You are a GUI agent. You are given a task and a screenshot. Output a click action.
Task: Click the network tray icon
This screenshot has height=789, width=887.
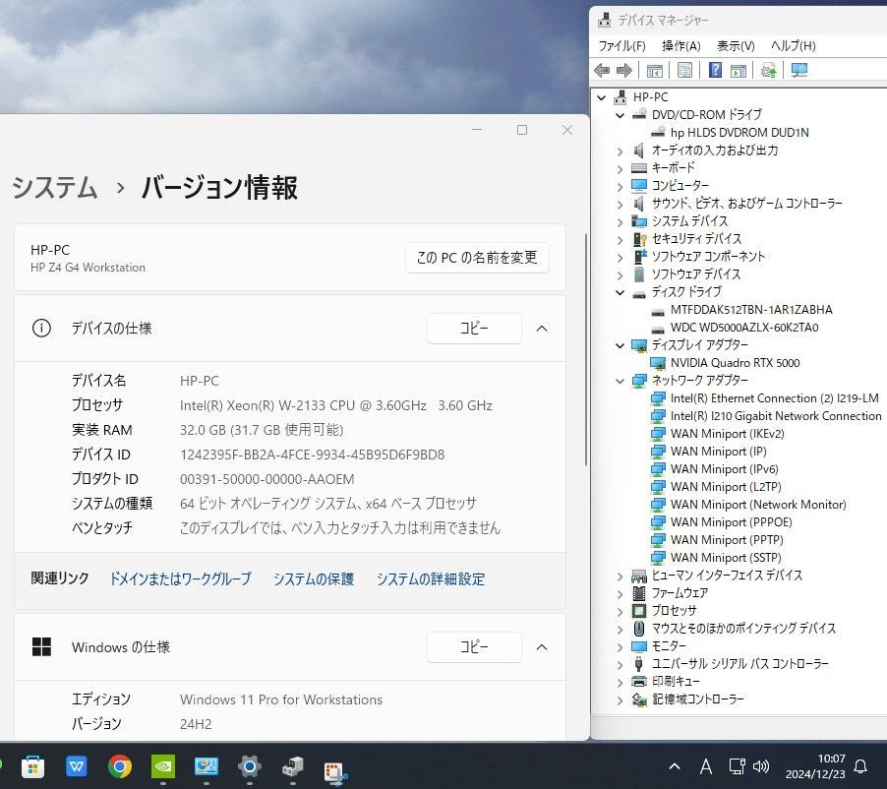pyautogui.click(x=738, y=767)
